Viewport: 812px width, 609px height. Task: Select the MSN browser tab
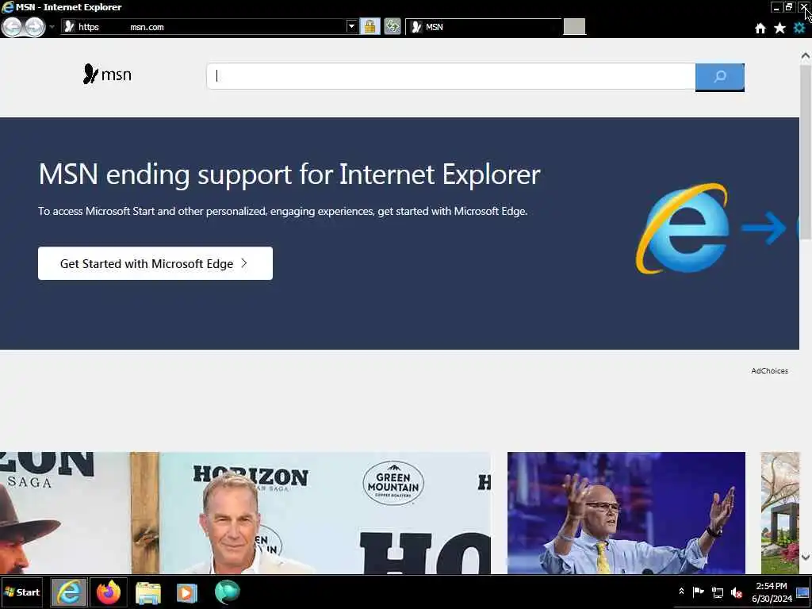(484, 27)
